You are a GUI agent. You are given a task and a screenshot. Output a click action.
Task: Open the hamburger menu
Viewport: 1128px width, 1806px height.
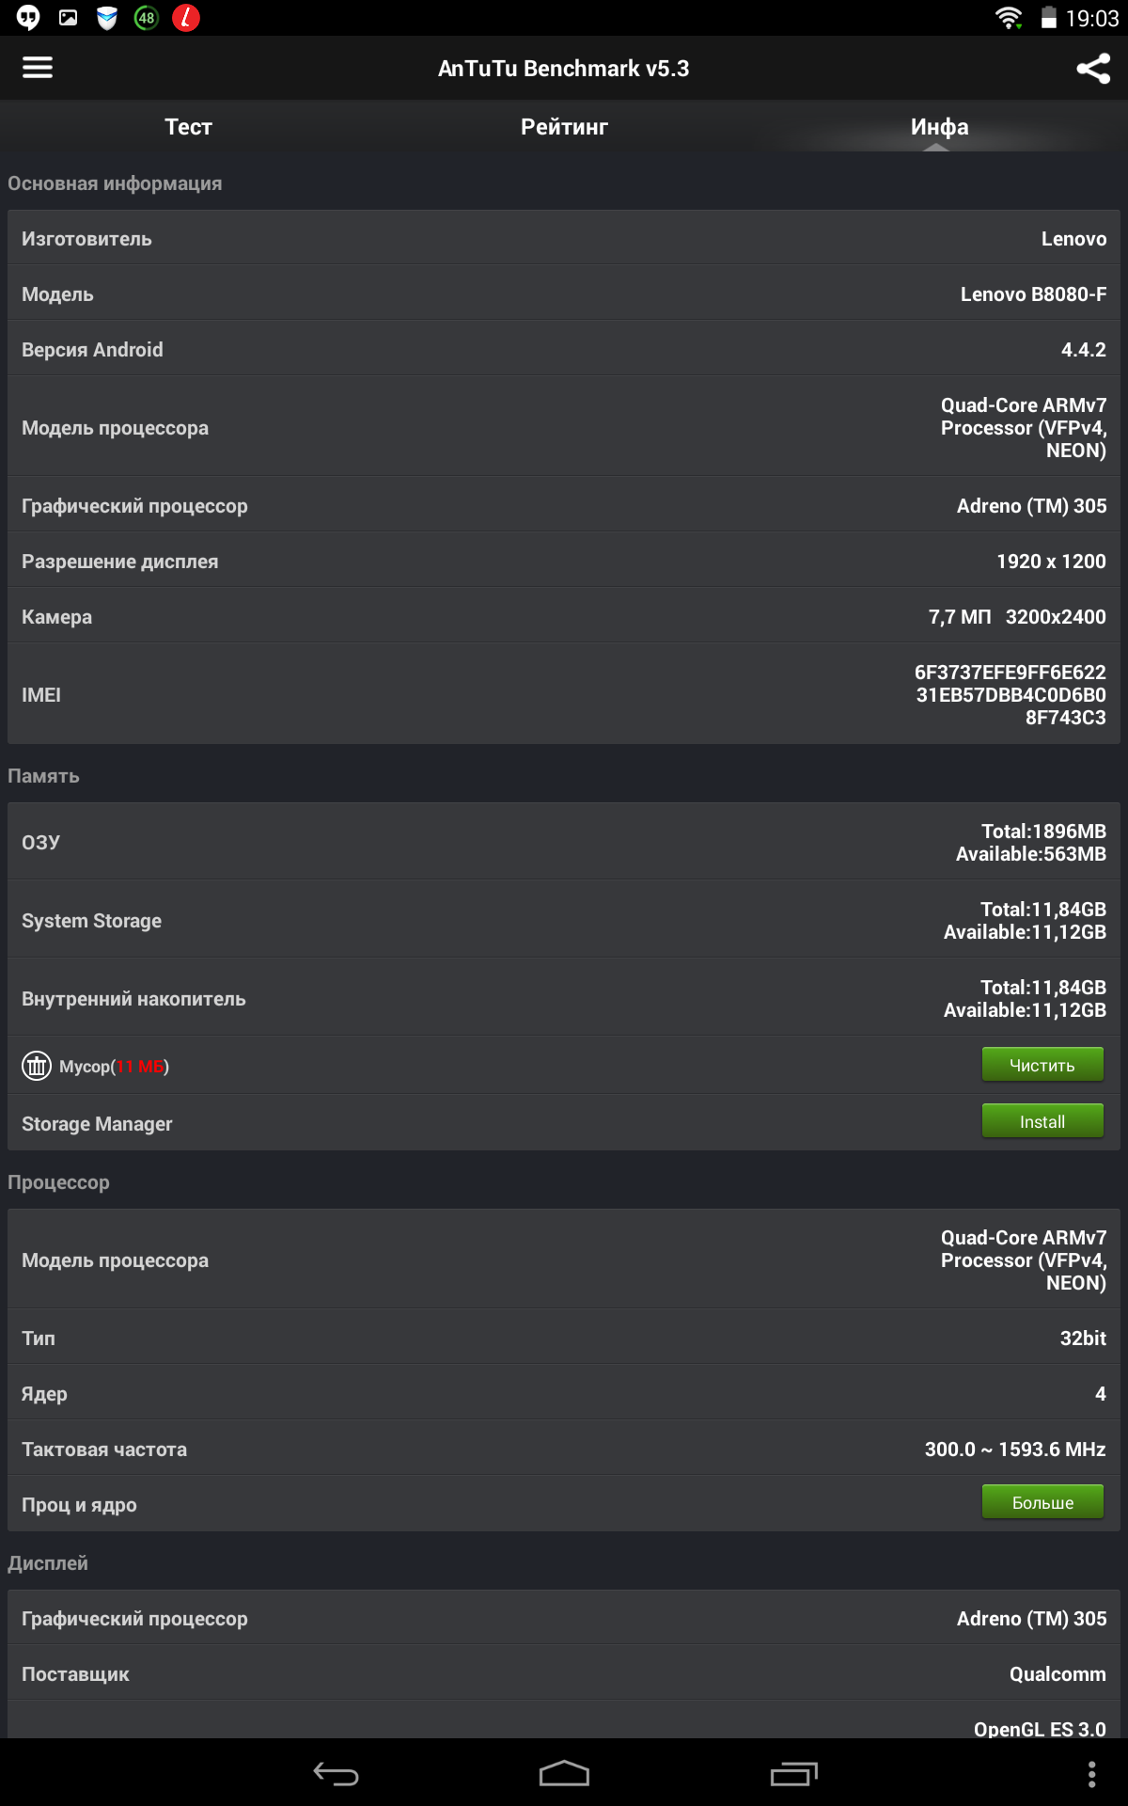(38, 68)
